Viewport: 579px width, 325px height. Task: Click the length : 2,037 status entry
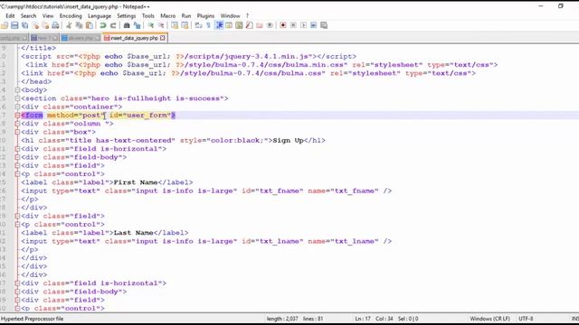pos(282,319)
